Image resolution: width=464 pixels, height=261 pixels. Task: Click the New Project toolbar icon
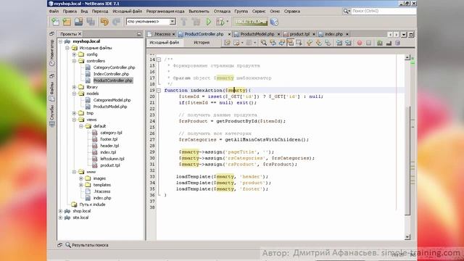[x=67, y=22]
